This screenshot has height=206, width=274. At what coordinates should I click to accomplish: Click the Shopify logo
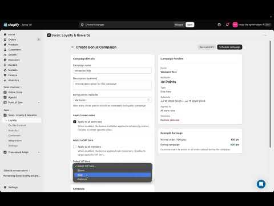click(11, 25)
